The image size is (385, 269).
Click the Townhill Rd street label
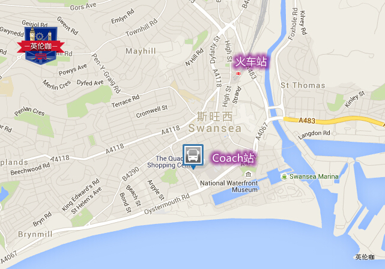[141, 28]
